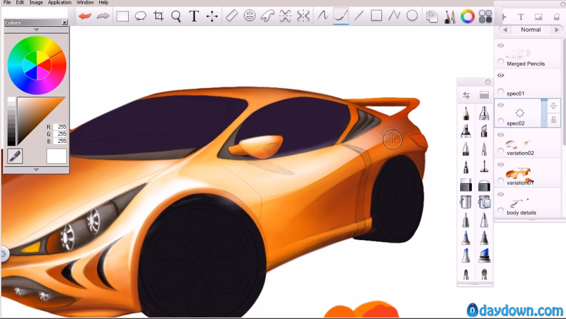Toggle horizontal Symmetry tool
This screenshot has width=566, height=319.
point(285,16)
